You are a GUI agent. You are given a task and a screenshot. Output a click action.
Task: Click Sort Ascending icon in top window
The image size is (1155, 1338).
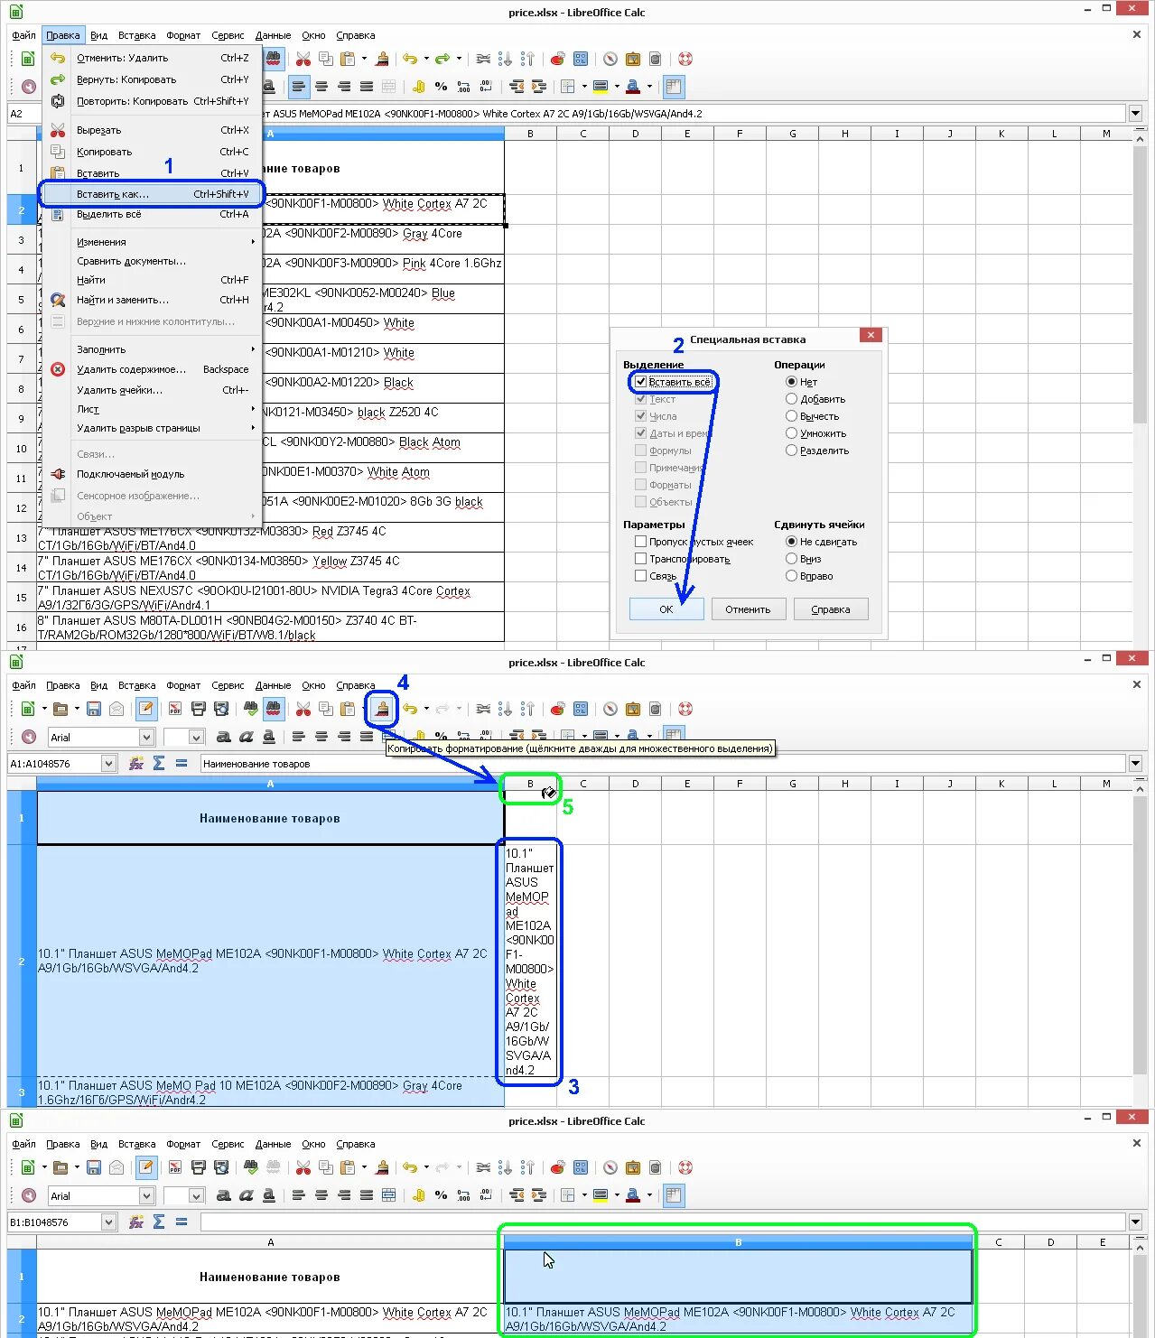[505, 60]
